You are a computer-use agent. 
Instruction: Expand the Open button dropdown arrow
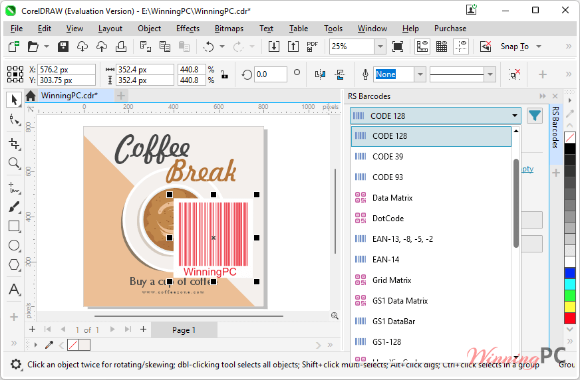[x=47, y=47]
